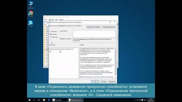182x102 pixels.
Task: Open Действие menu in policy editor
Action: [51, 20]
